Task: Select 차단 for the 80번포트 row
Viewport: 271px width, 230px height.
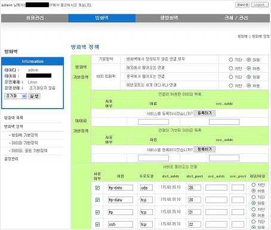Action: coord(231,85)
